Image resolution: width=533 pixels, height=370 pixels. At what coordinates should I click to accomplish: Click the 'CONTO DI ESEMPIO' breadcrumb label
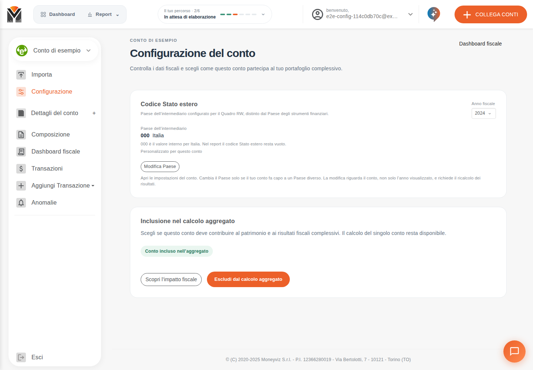(153, 40)
